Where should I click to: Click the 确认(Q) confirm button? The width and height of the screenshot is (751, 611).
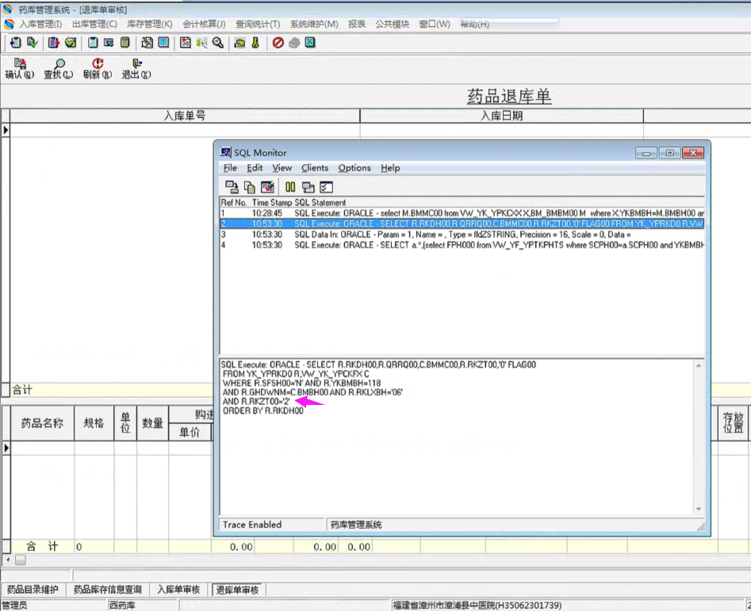point(20,69)
